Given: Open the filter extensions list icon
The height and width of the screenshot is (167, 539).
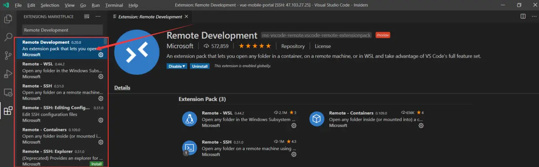Looking at the screenshot, I should [87, 16].
